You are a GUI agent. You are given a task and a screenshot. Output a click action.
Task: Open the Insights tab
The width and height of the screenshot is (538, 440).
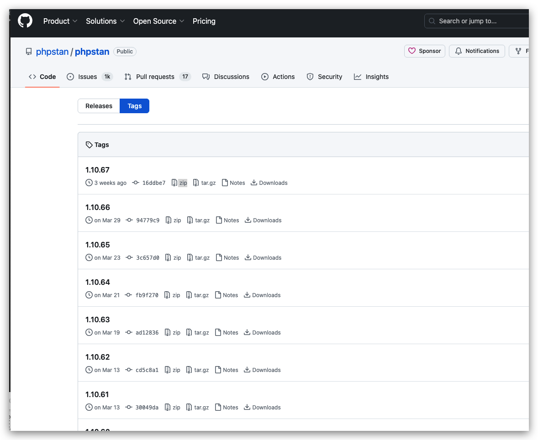point(371,77)
